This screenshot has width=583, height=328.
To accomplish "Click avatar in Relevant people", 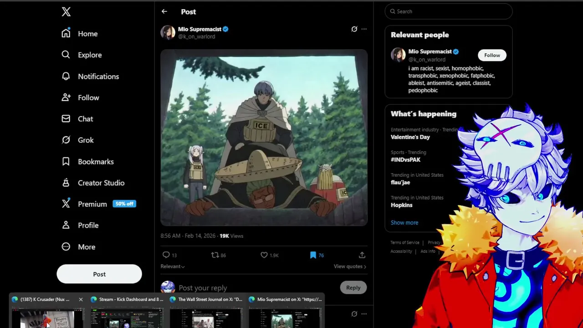I will click(398, 55).
